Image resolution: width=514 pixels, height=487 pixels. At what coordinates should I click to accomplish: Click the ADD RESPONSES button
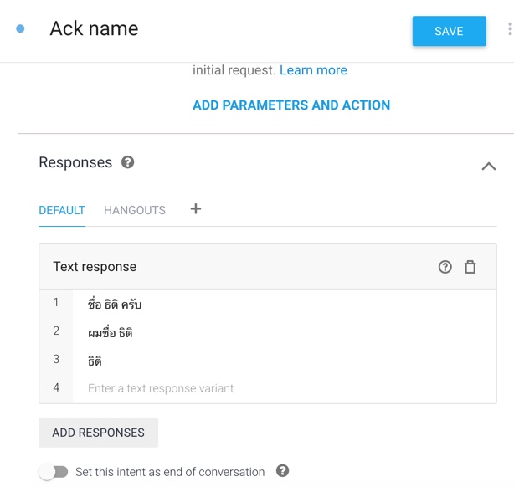click(x=98, y=433)
